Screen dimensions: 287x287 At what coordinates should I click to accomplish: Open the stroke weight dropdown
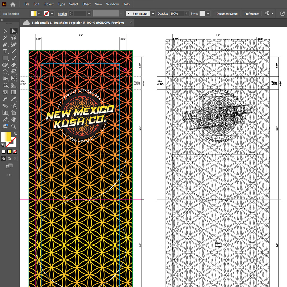coord(89,14)
